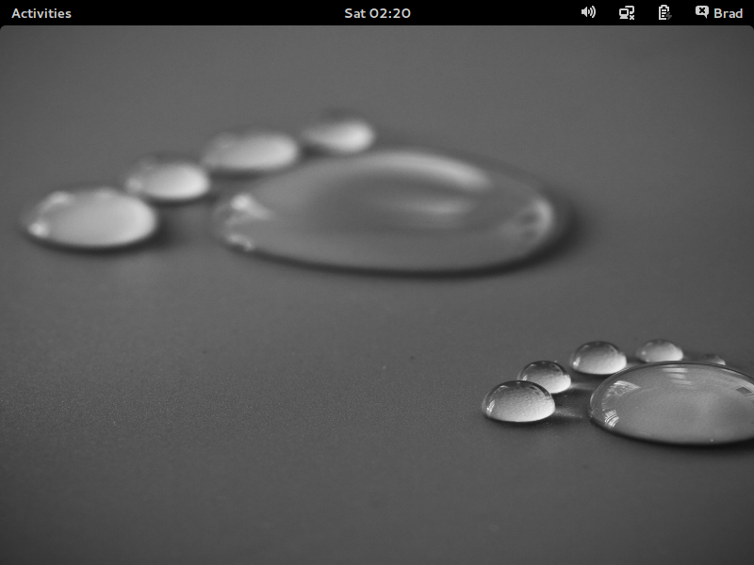Click the volume speaker icon
Image resolution: width=754 pixels, height=565 pixels.
(x=588, y=12)
